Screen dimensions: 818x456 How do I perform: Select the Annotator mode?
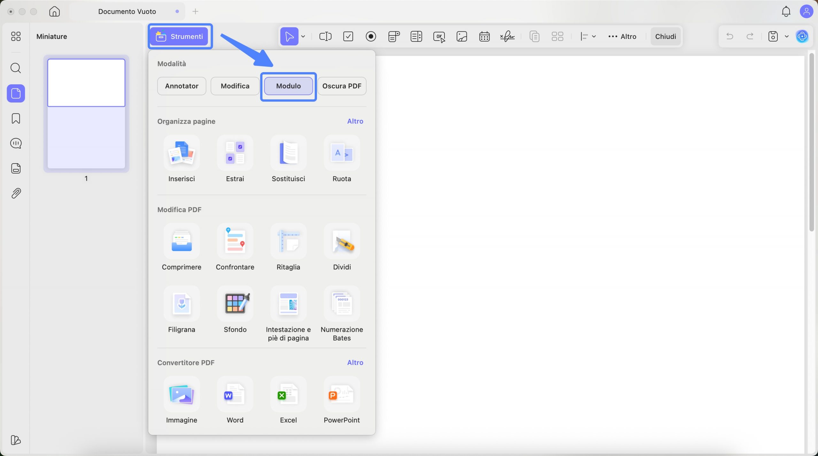181,86
